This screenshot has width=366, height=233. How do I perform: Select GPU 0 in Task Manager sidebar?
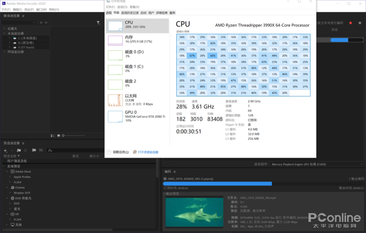click(x=137, y=116)
